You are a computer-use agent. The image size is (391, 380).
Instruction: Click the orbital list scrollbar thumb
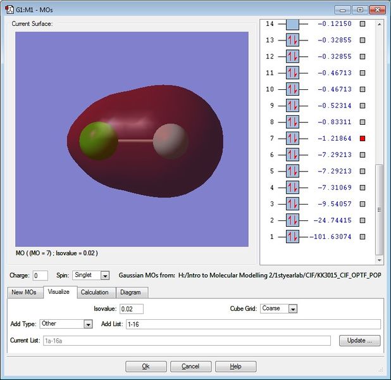pyautogui.click(x=379, y=210)
